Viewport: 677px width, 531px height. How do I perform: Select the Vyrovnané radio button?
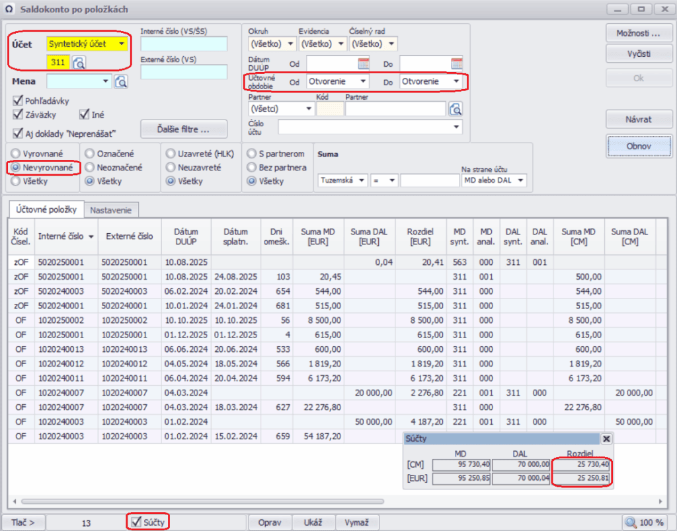tap(15, 153)
